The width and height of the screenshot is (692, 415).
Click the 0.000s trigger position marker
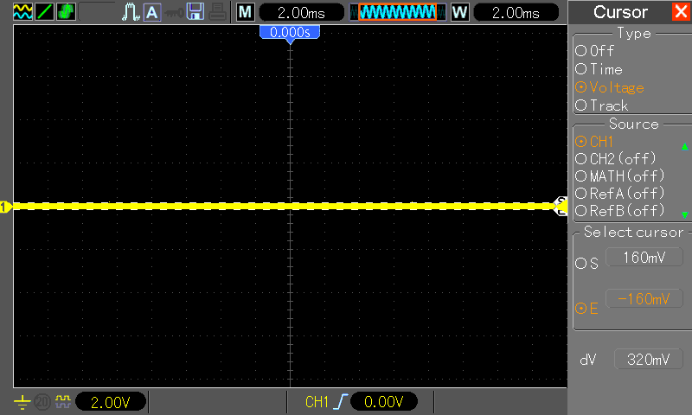point(290,34)
